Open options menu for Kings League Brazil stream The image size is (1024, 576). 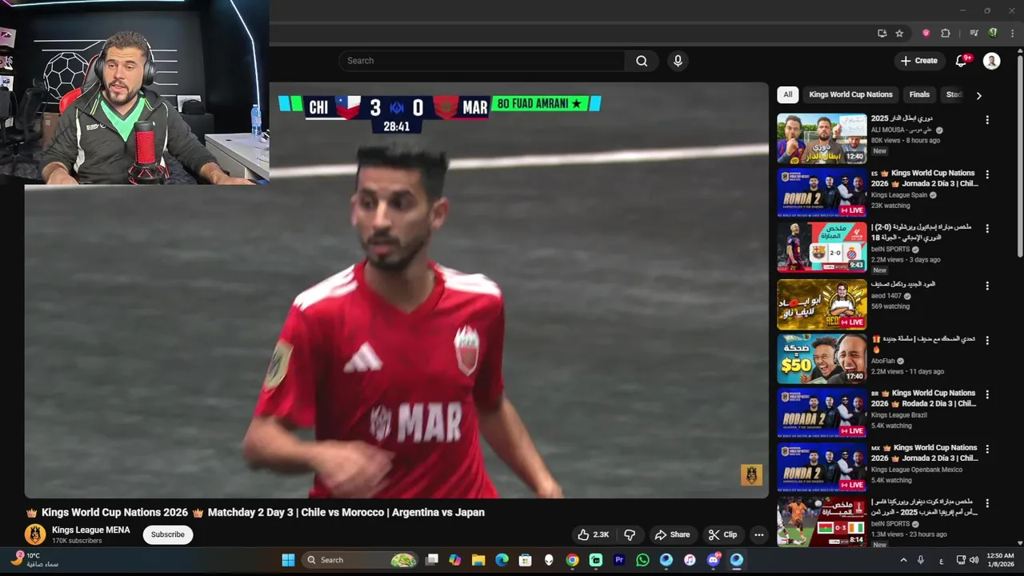(987, 394)
